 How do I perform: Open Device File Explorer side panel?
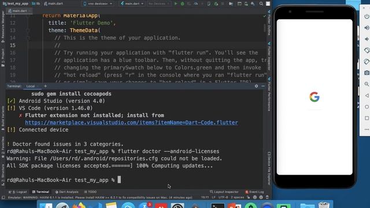click(x=269, y=168)
